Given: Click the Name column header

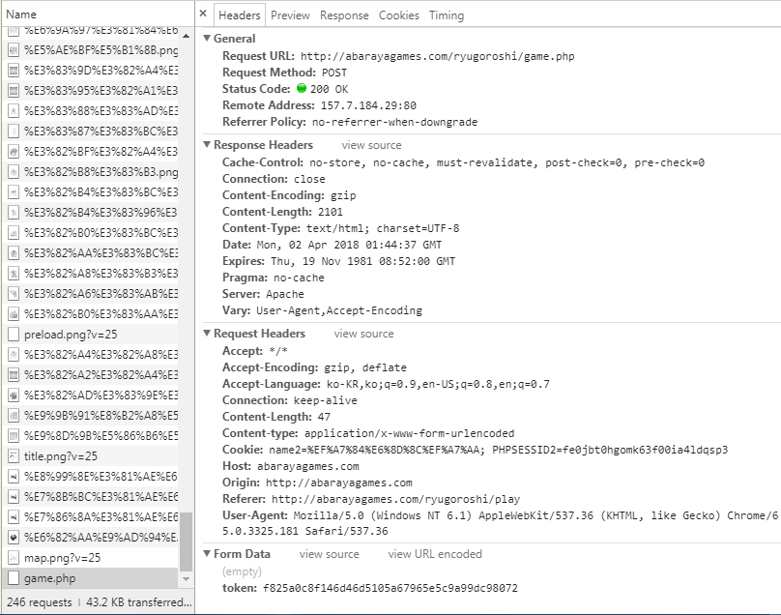Looking at the screenshot, I should click(21, 15).
